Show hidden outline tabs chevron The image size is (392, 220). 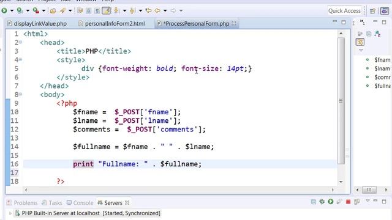click(x=362, y=23)
